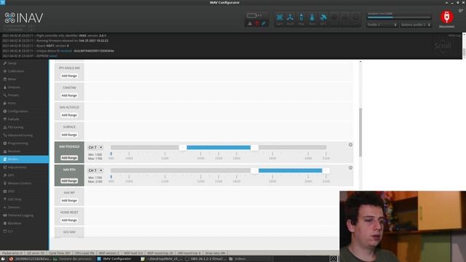Open the settings gear at top right
The height and width of the screenshot is (262, 466).
(x=461, y=11)
